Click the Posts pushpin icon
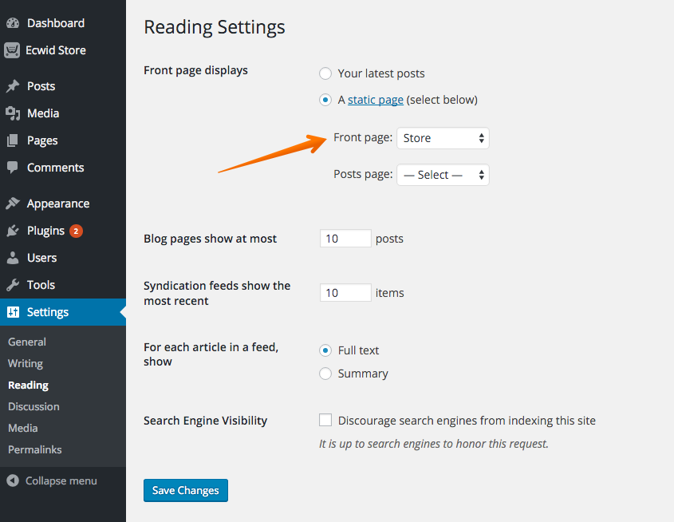674x522 pixels. [x=12, y=86]
